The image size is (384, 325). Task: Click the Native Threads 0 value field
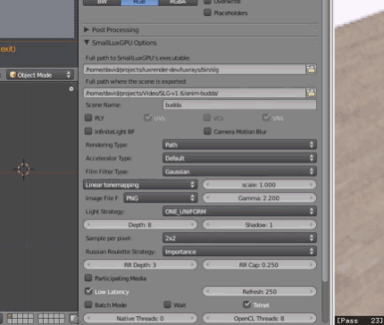[x=140, y=318]
